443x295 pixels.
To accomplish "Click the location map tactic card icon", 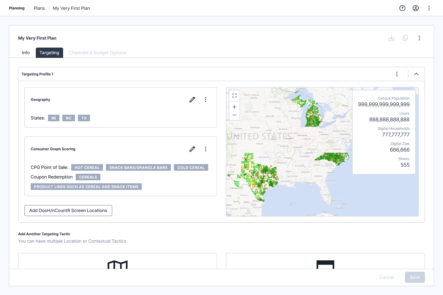I will click(117, 264).
